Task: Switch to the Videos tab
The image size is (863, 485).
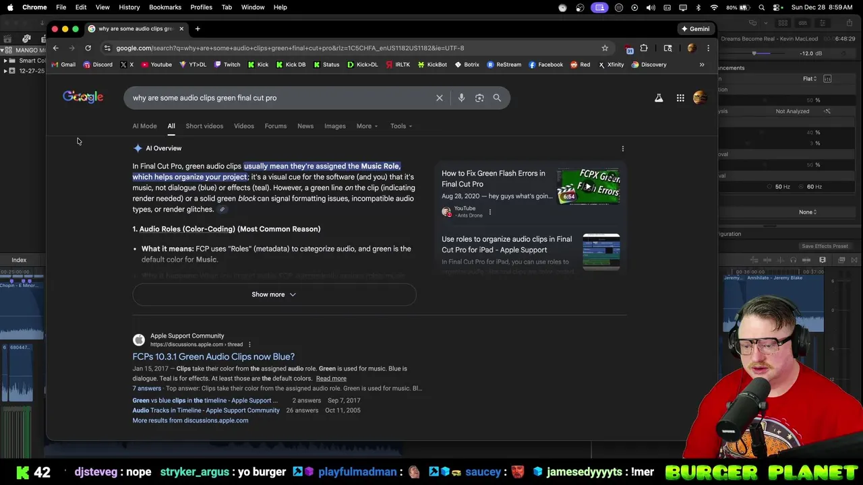Action: click(244, 126)
